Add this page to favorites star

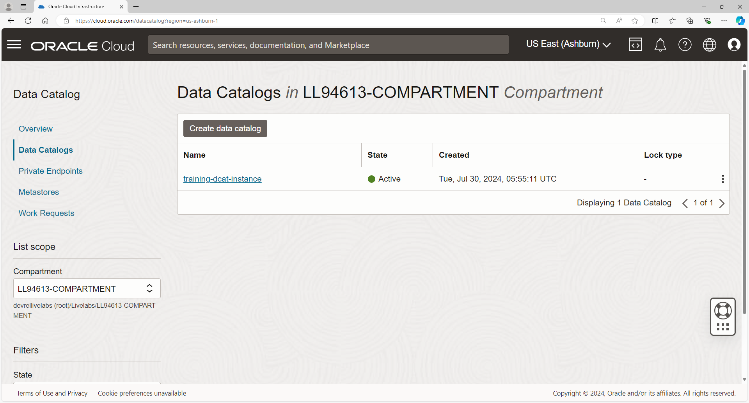click(635, 21)
